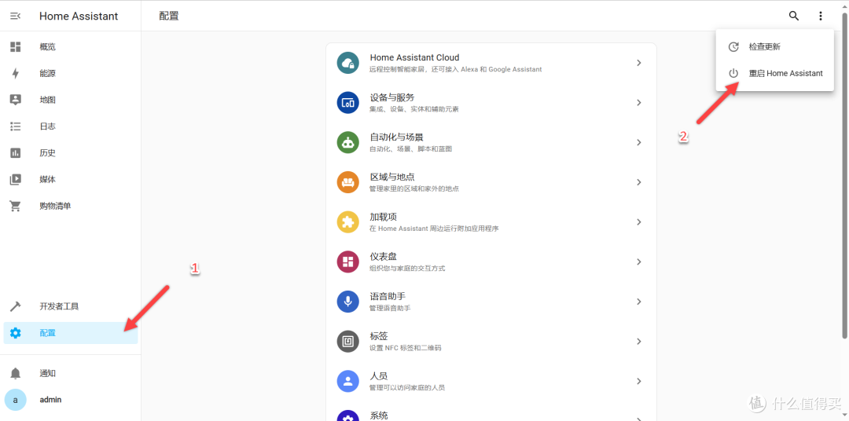Screen dimensions: 849x421
Task: Open 加载项 configuration entry
Action: [x=491, y=221]
